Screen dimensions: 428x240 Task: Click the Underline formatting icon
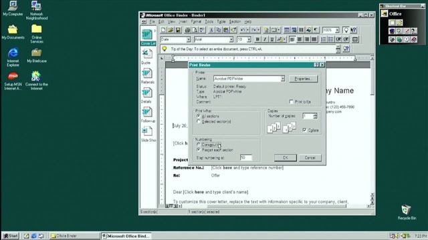[272, 39]
